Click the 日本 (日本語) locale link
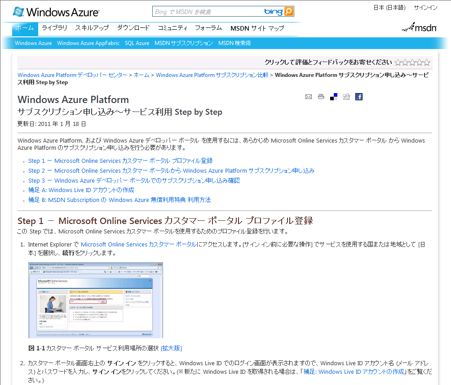 coord(389,8)
